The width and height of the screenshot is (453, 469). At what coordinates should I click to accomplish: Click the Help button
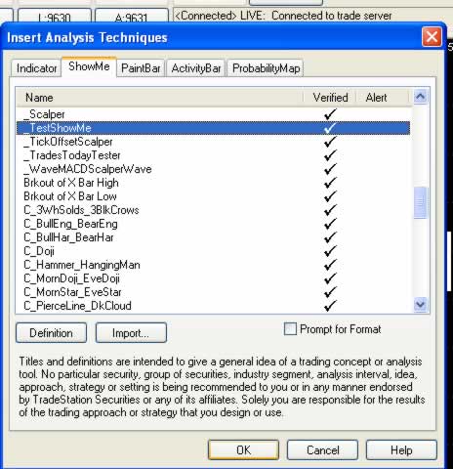[401, 450]
